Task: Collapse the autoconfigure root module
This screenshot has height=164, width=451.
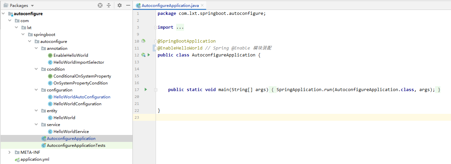Action: click(x=3, y=14)
